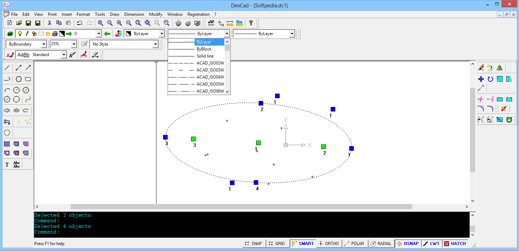Screen dimensions: 519x251
Task: Open the Draw menu
Action: [114, 14]
